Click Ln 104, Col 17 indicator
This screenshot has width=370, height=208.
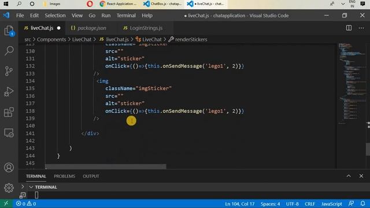pyautogui.click(x=239, y=204)
